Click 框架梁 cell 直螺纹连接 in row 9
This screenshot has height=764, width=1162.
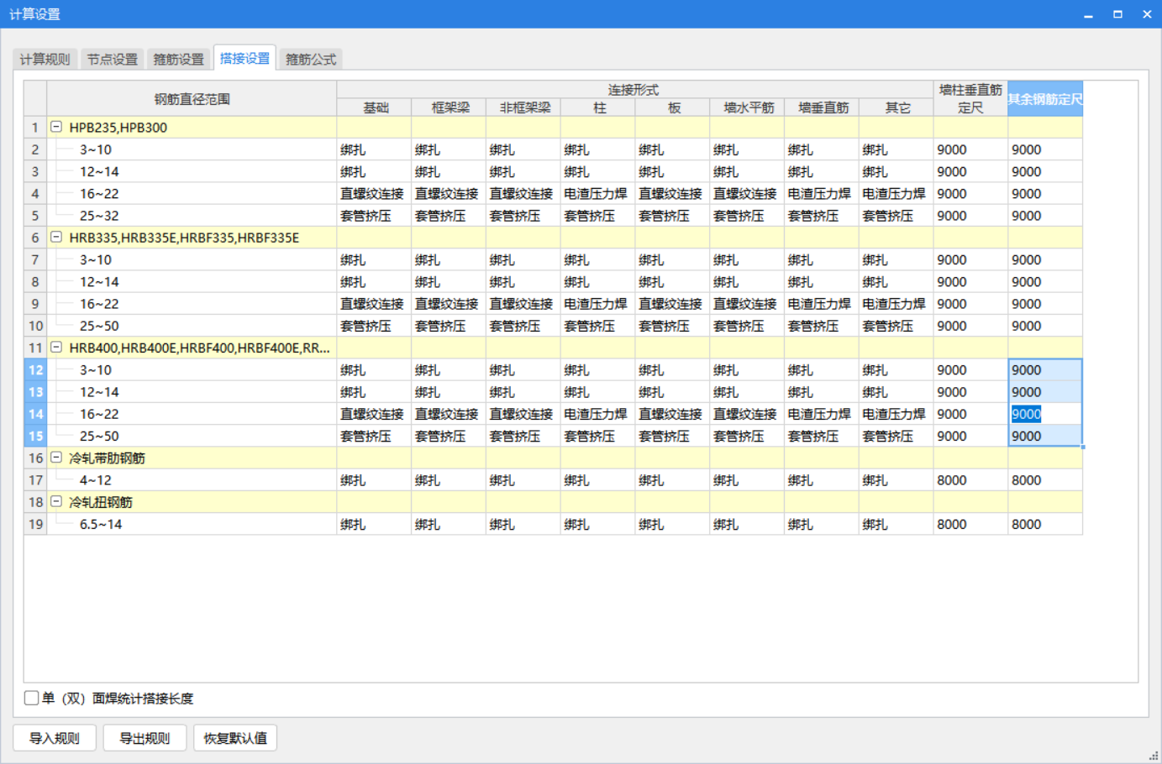point(449,304)
